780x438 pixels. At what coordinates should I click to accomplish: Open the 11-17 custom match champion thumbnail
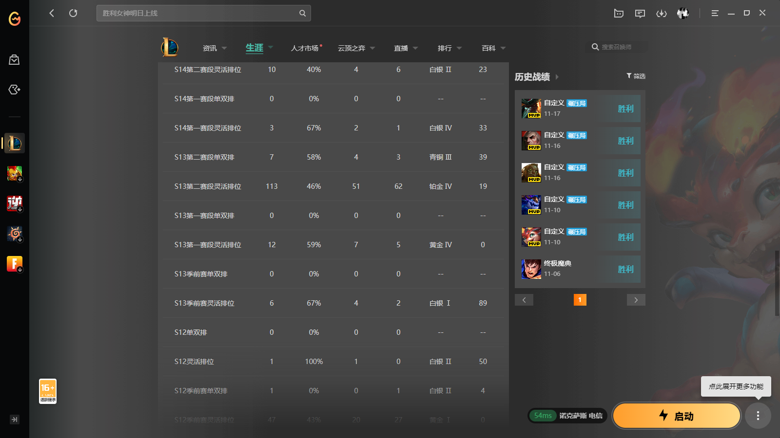coord(531,109)
